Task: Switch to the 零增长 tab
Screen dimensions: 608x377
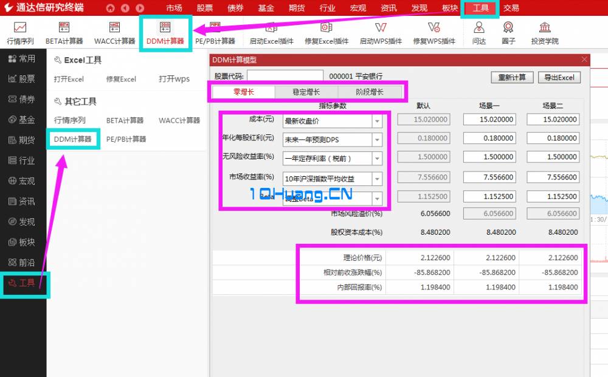Action: pos(244,92)
